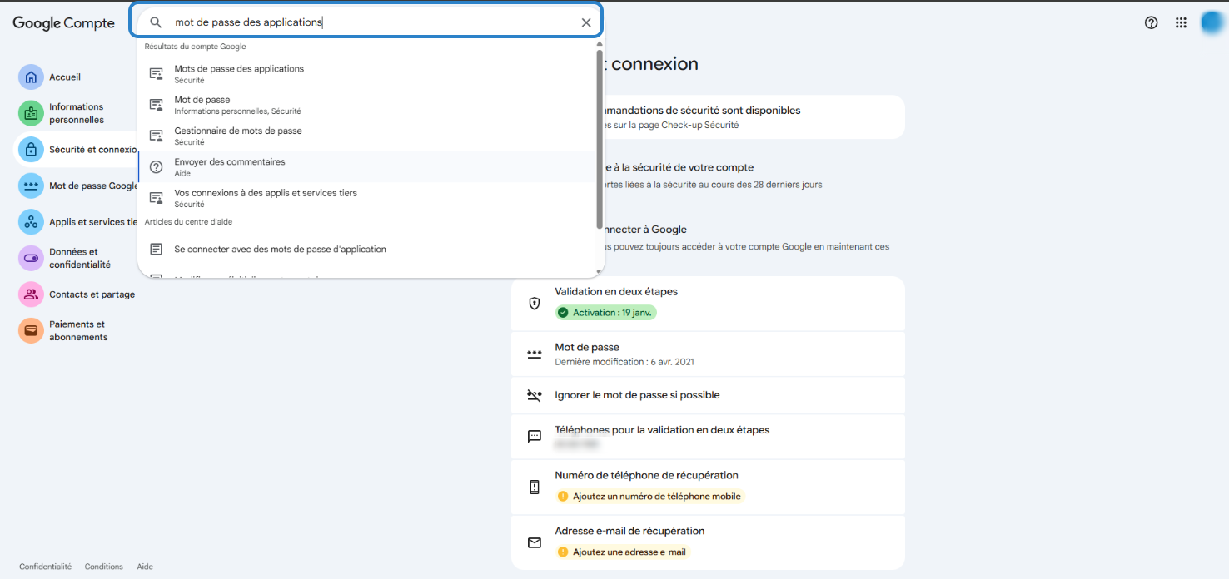Click the icon beside Mots de passe des applications result

click(156, 74)
